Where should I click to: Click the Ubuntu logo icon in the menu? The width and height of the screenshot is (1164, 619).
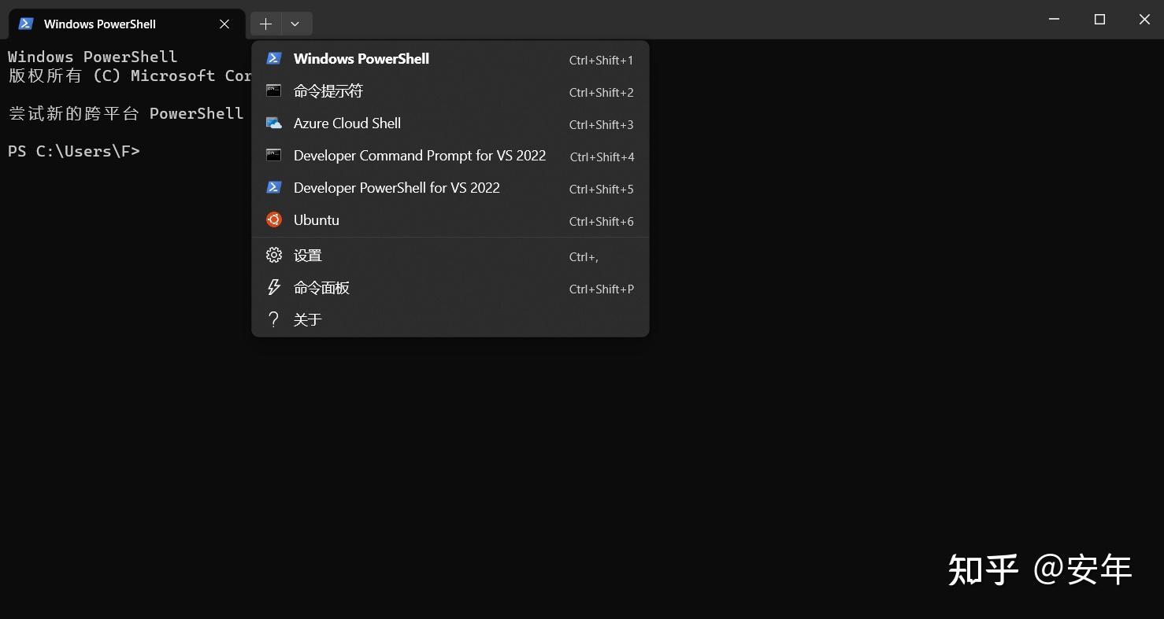coord(274,220)
